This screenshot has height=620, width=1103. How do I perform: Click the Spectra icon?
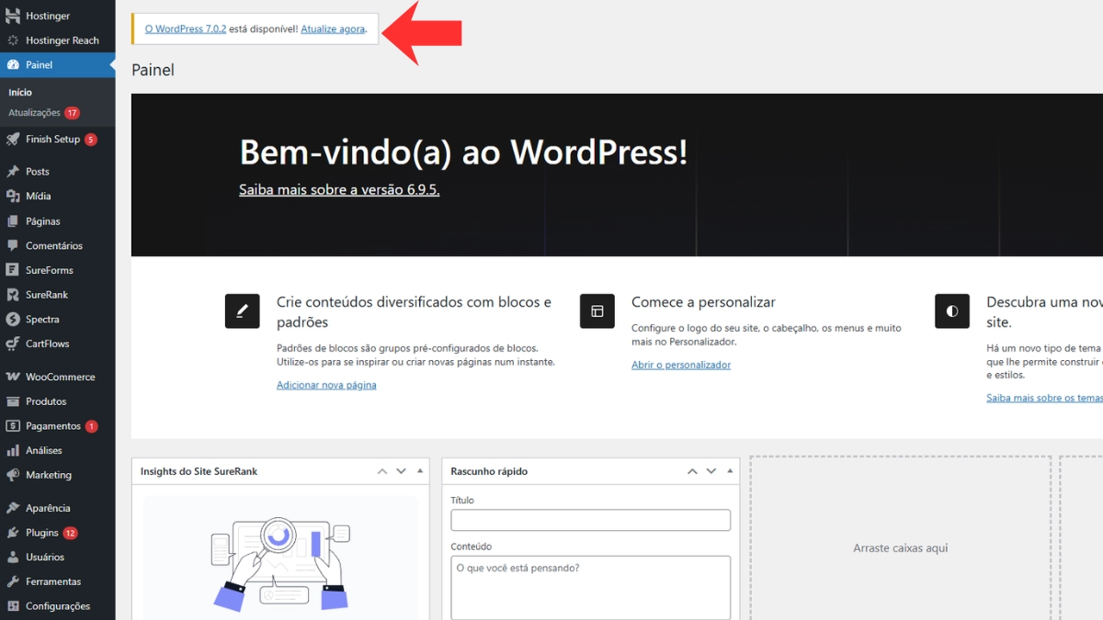pos(13,320)
